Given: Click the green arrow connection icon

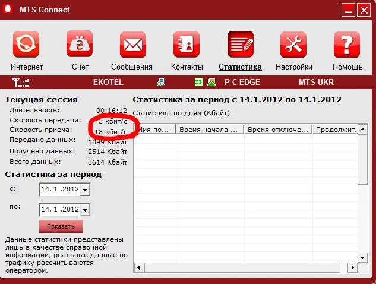Looking at the screenshot, I should (x=198, y=82).
